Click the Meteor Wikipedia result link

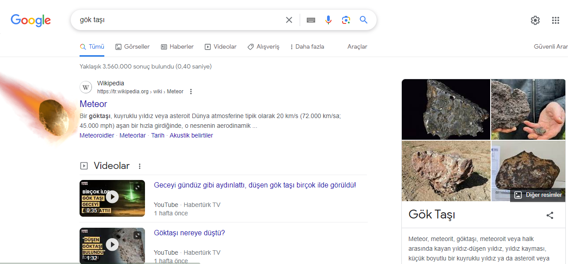click(x=93, y=104)
